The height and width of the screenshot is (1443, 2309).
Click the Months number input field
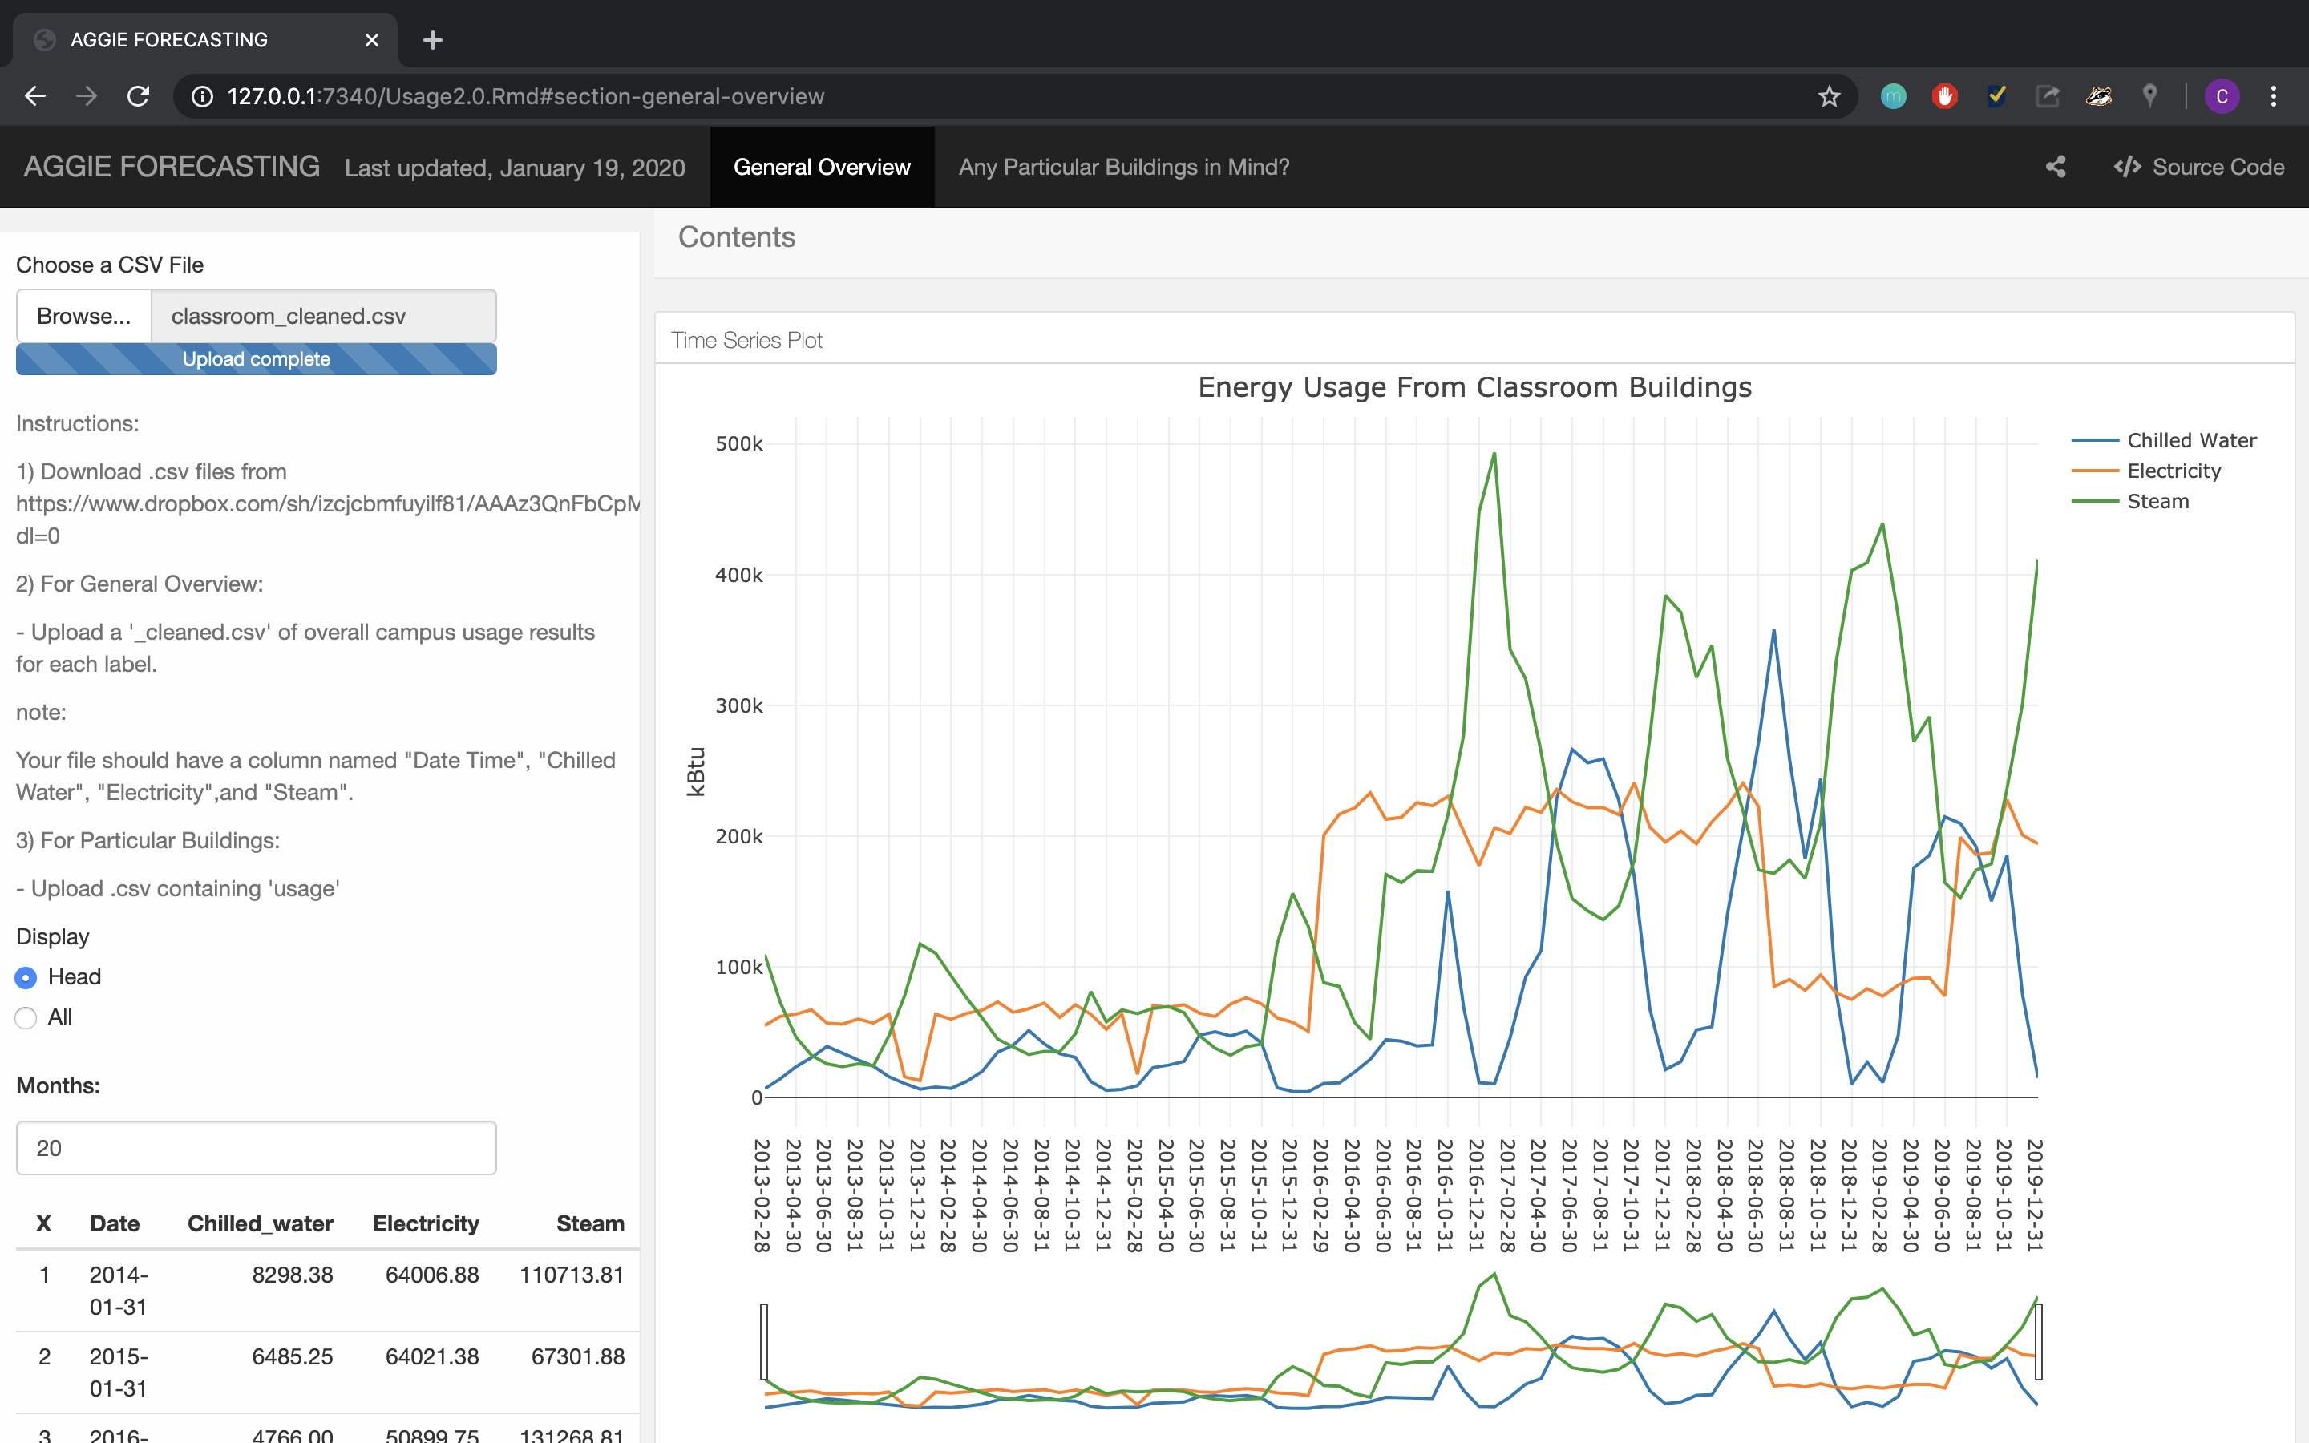(256, 1148)
